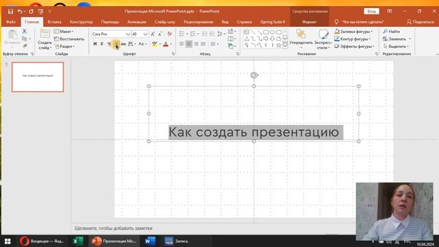Switch to the Конструктор tab
The height and width of the screenshot is (247, 439).
81,22
